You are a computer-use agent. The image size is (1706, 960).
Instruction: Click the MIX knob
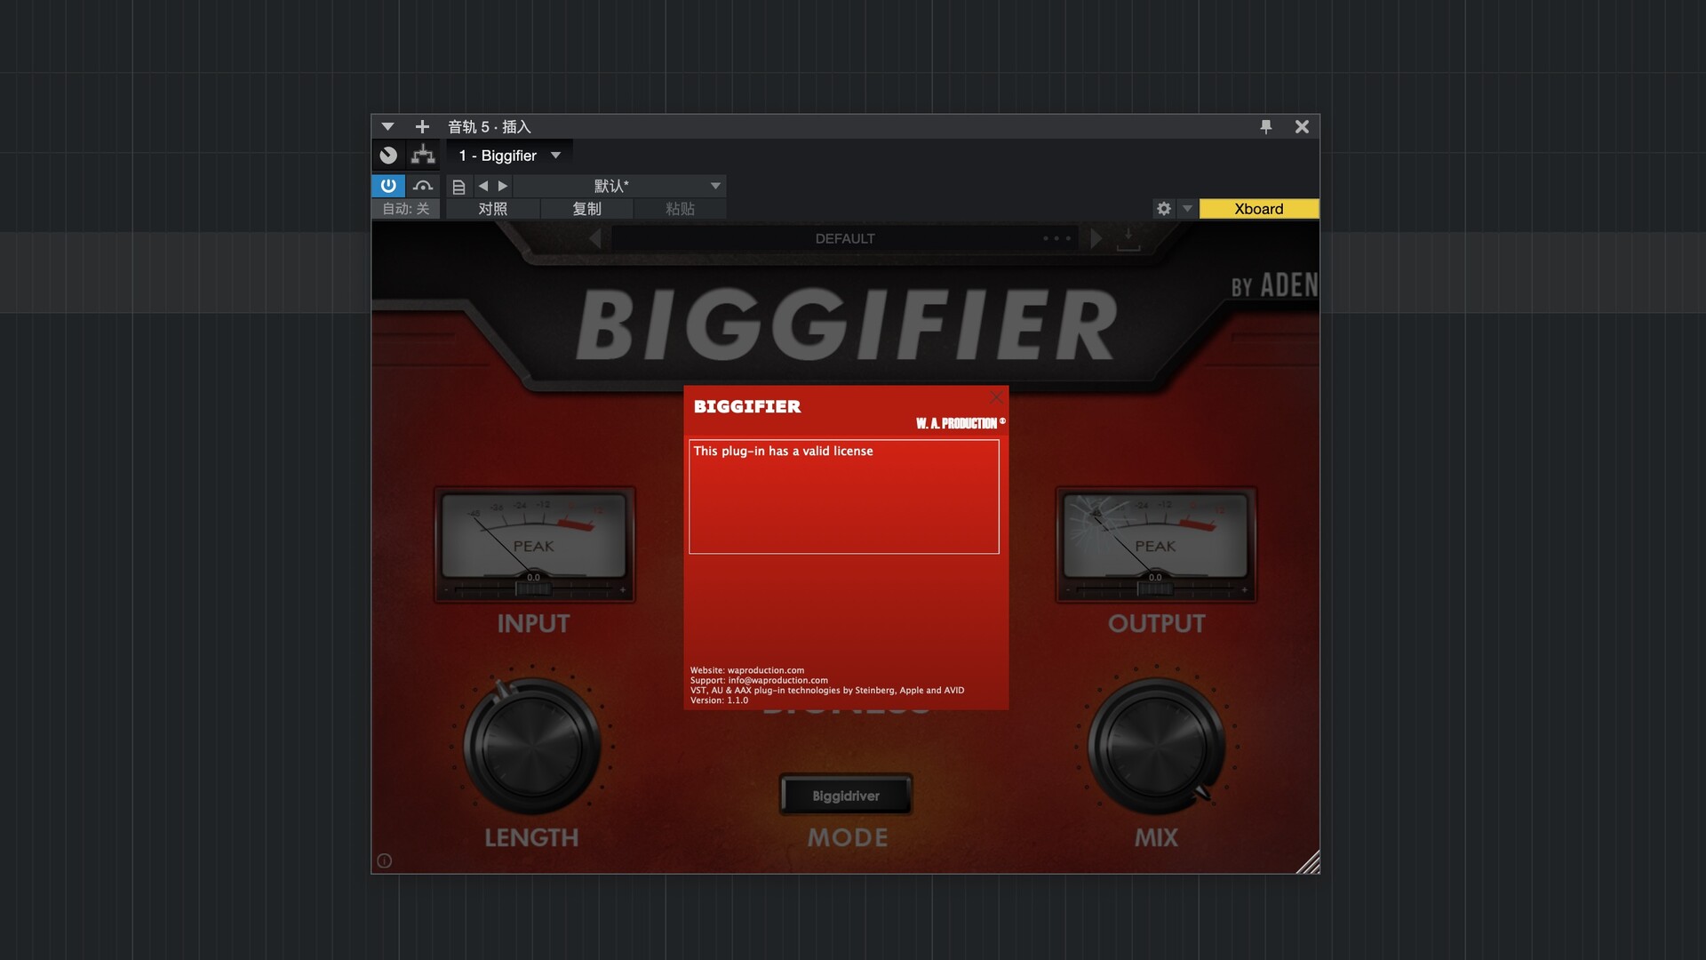coord(1156,747)
